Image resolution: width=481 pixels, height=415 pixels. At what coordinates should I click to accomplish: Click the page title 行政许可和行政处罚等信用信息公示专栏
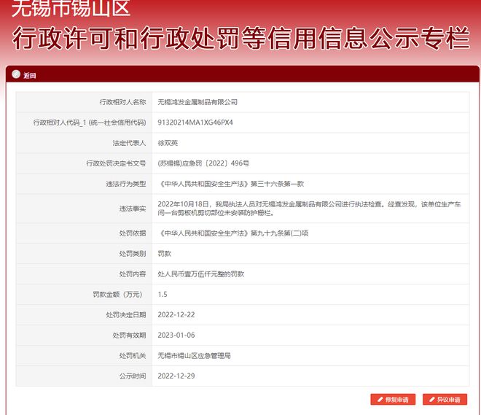(x=240, y=39)
